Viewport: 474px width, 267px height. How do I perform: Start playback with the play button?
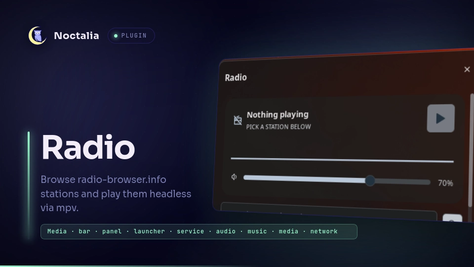point(441,118)
